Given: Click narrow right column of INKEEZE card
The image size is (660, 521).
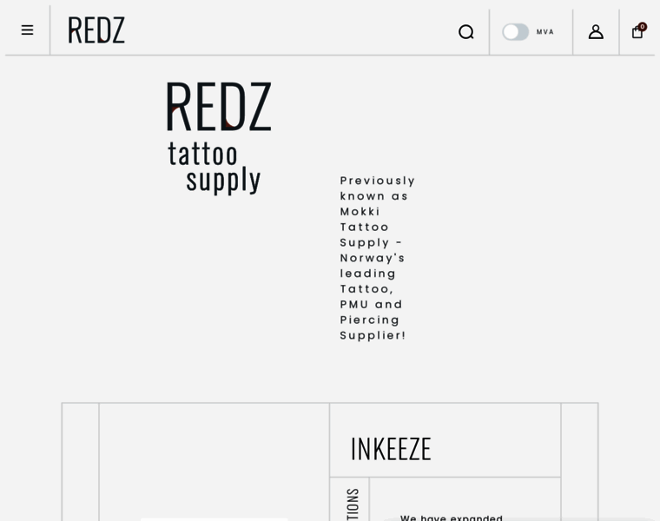Looking at the screenshot, I should coord(579,462).
